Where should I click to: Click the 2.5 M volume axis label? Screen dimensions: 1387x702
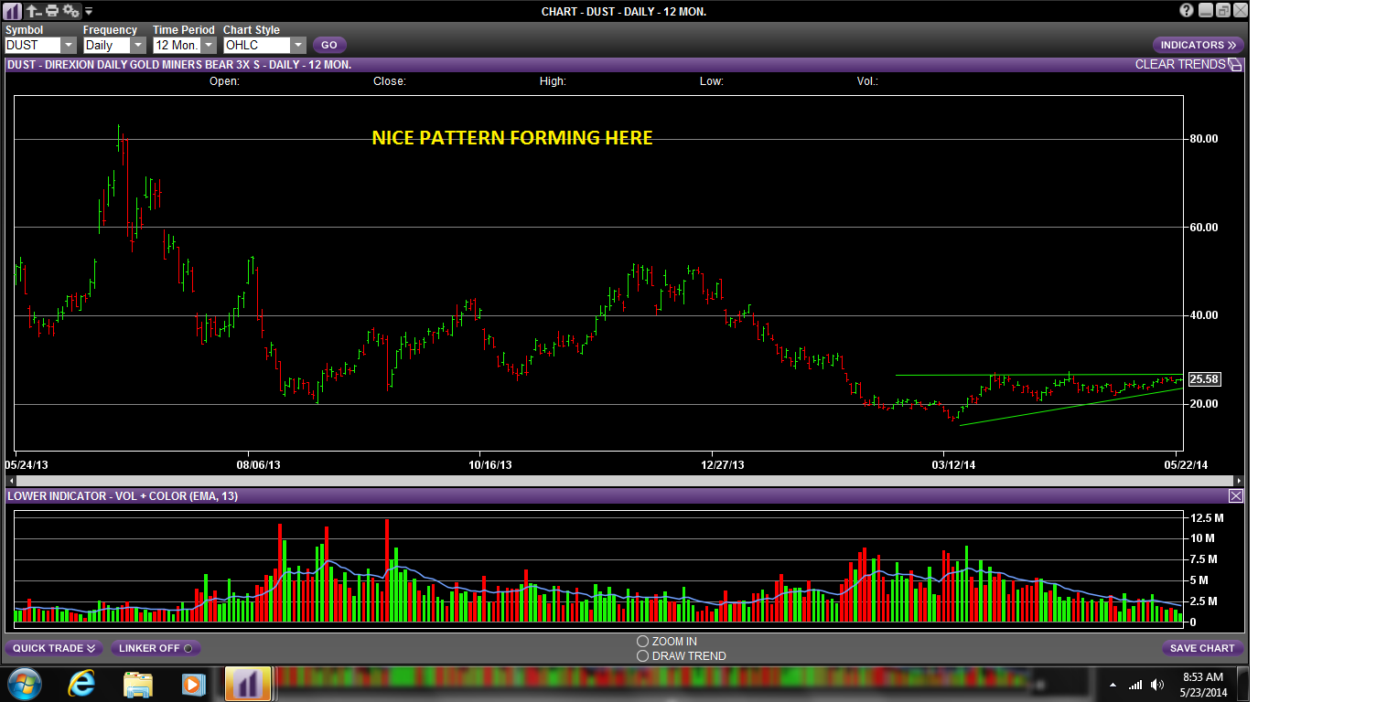pyautogui.click(x=1204, y=601)
